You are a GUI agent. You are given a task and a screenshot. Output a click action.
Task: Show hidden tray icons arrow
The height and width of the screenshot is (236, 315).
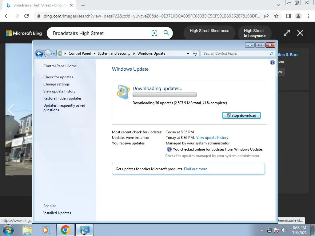coord(261,230)
